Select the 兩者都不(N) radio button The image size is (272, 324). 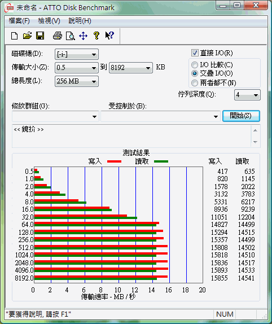pyautogui.click(x=195, y=83)
